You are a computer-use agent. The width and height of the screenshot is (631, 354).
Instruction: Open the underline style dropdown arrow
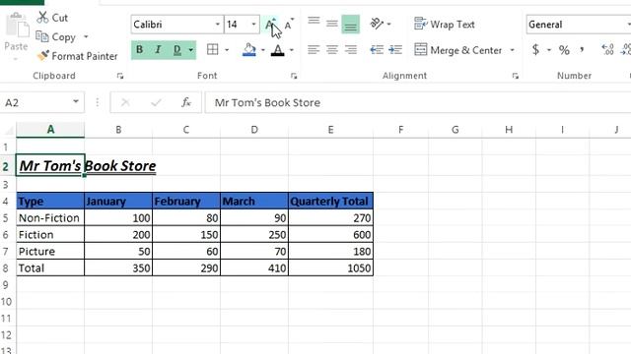coord(190,50)
